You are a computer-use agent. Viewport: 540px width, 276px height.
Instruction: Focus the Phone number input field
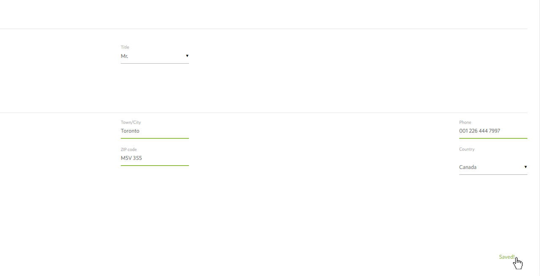(x=493, y=131)
